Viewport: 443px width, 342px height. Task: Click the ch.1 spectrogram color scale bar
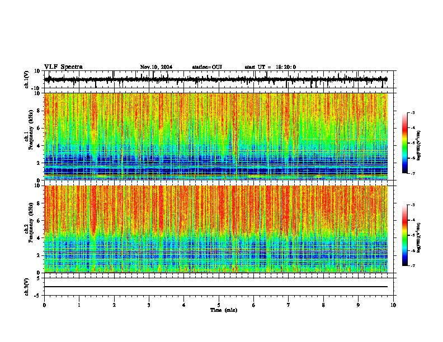(x=405, y=143)
